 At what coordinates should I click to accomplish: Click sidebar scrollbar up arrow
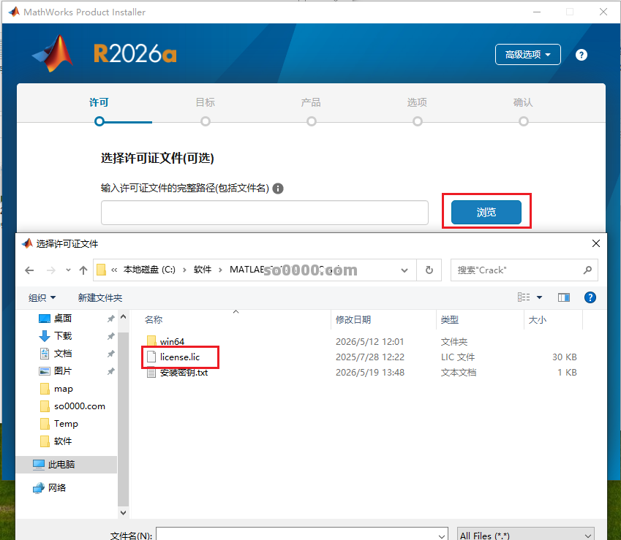click(x=123, y=316)
